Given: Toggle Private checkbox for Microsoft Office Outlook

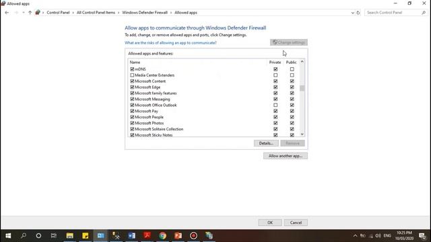Looking at the screenshot, I should click(275, 105).
